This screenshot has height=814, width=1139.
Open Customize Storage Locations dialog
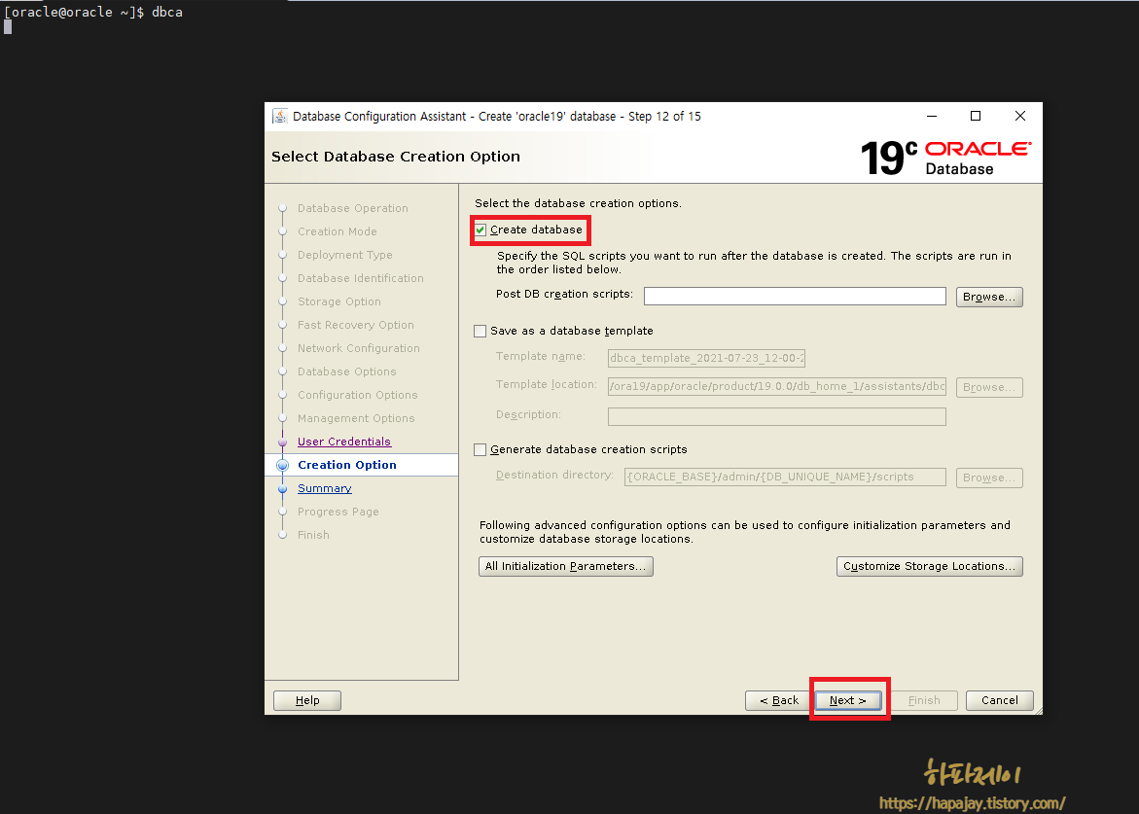coord(929,566)
